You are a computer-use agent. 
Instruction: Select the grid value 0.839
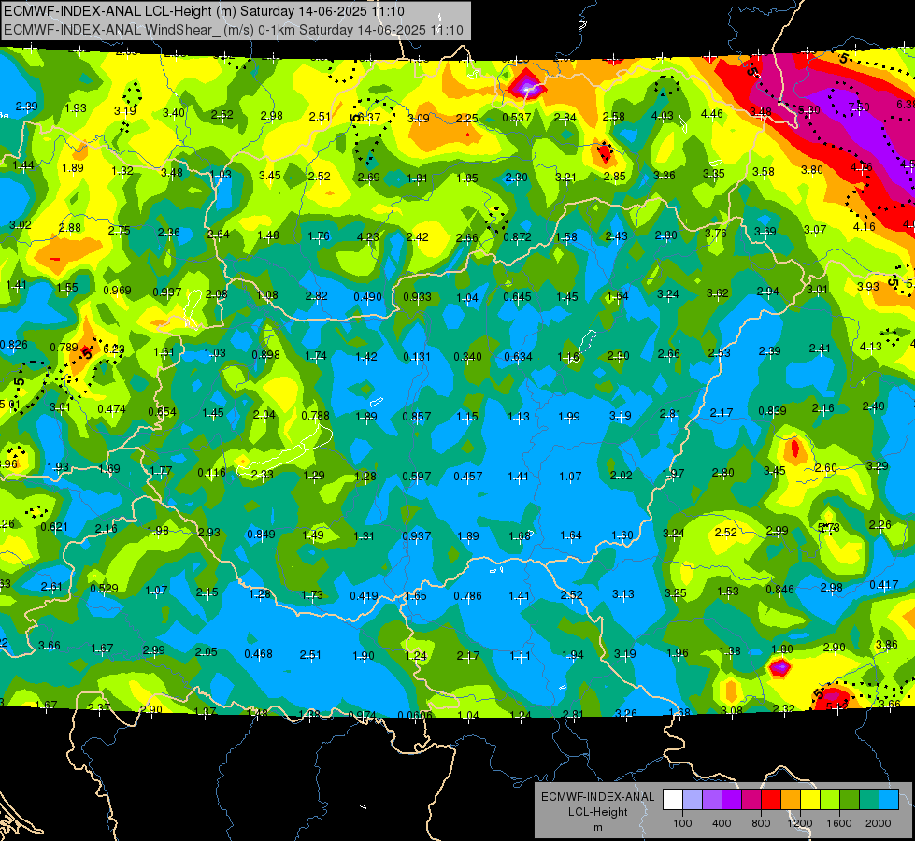[x=773, y=411]
